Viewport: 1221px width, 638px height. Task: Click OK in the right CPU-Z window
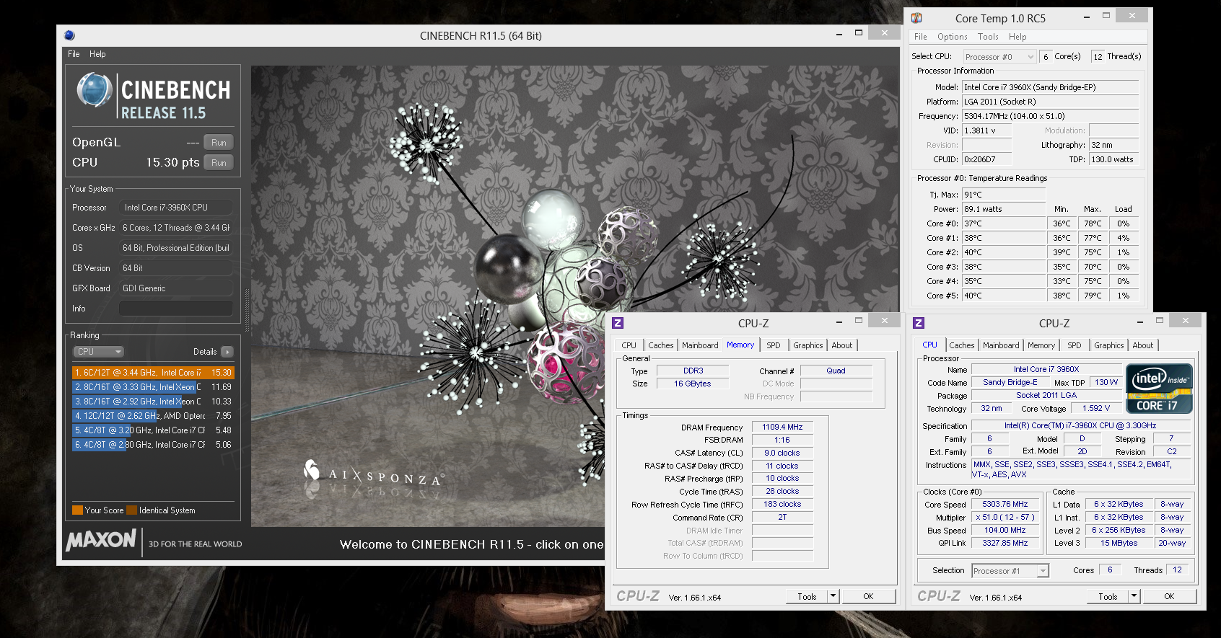(1169, 596)
